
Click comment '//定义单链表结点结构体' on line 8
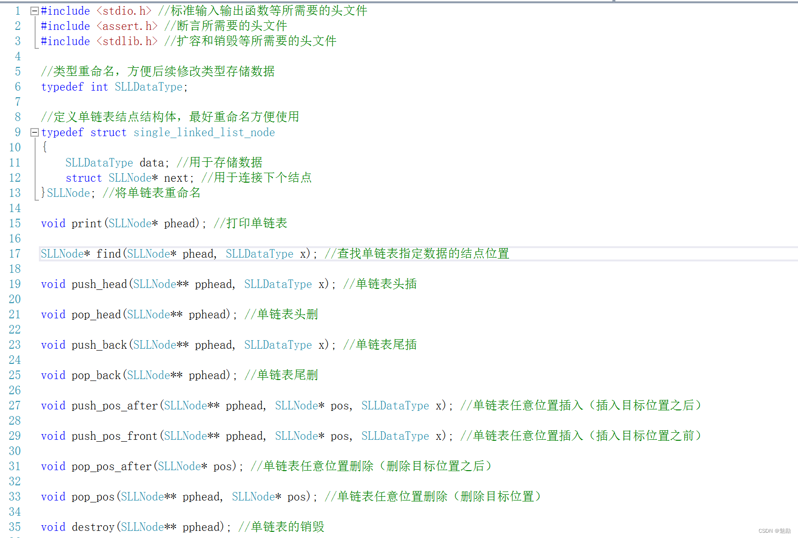(109, 117)
